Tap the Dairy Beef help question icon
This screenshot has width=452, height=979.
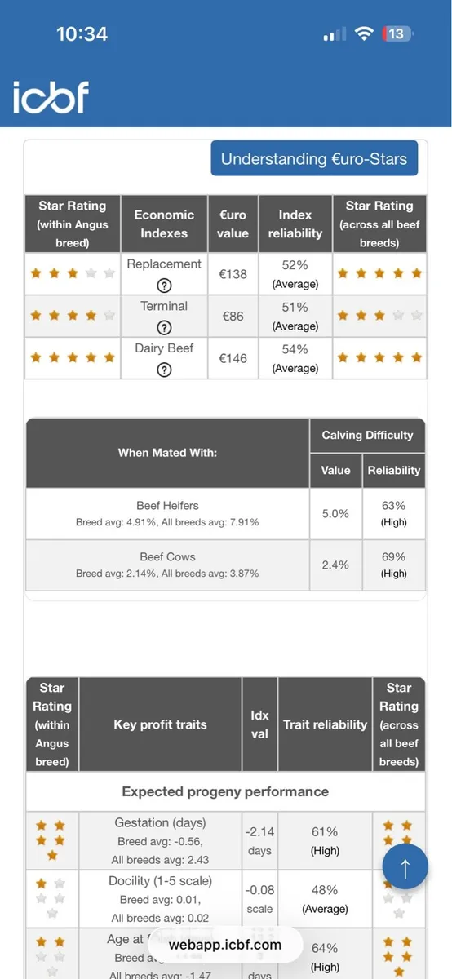click(164, 370)
